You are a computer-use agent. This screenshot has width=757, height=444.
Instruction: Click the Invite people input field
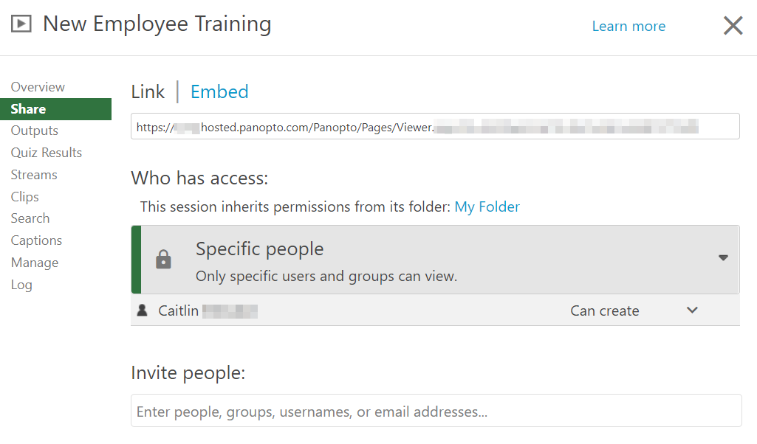[x=436, y=411]
